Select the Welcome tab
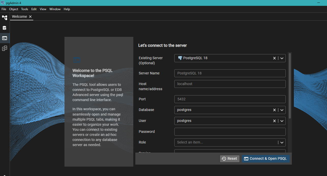Screen dimensions: 327x176 click(x=19, y=17)
